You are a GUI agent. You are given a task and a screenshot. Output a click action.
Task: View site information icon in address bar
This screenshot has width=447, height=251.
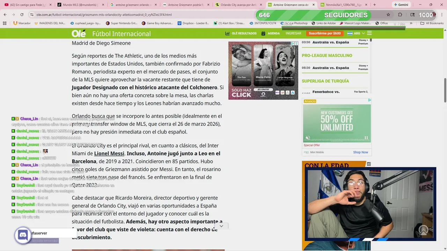[x=32, y=15]
